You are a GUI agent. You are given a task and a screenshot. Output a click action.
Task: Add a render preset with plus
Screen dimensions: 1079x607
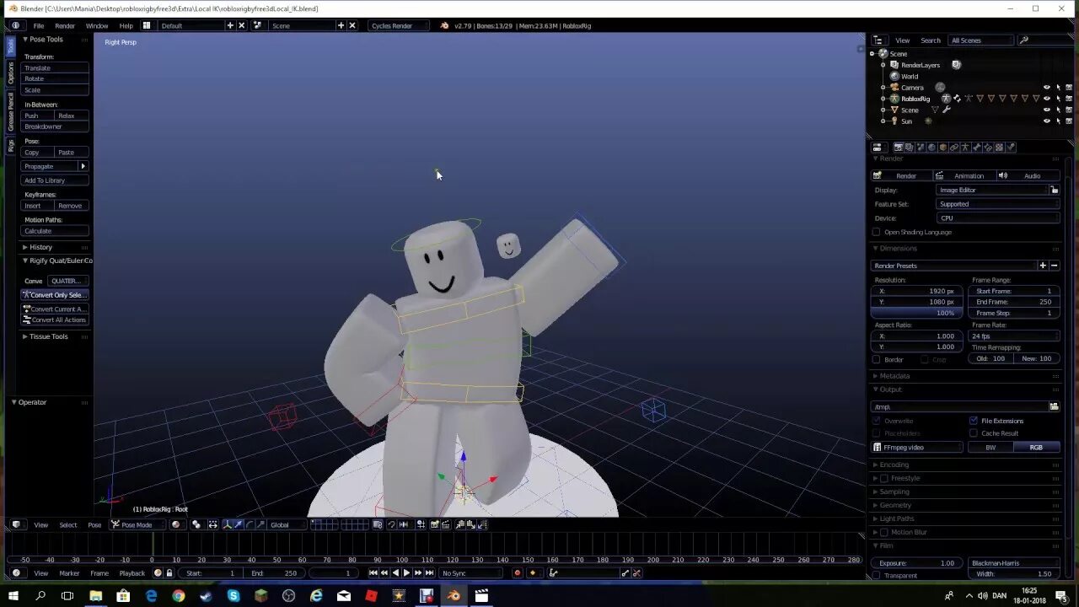(1043, 266)
